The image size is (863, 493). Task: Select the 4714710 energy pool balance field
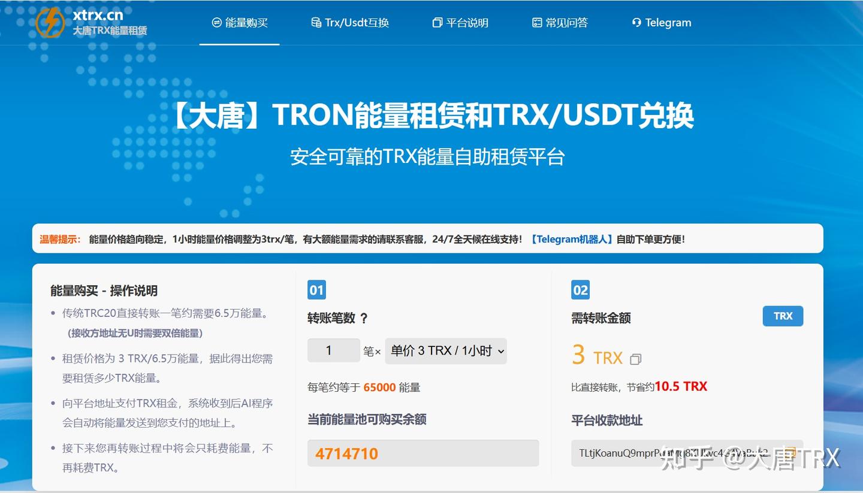(x=423, y=454)
